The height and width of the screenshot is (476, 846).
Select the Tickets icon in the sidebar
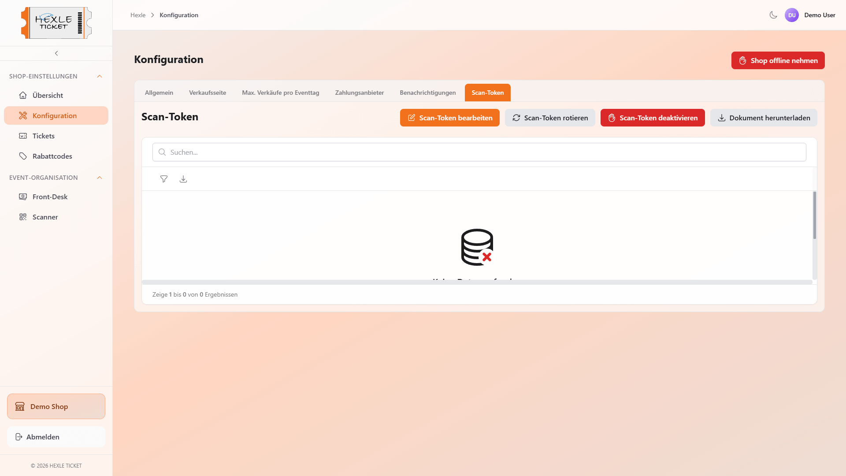[22, 136]
